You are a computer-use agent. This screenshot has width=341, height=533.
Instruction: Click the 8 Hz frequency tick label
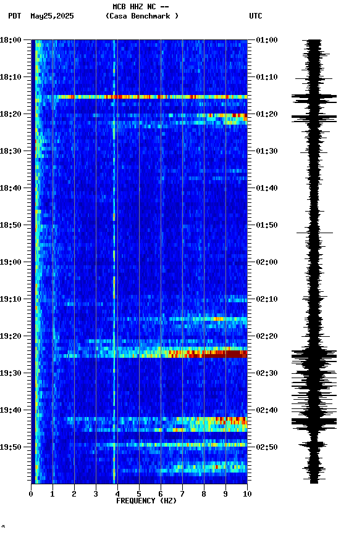pos(204,494)
